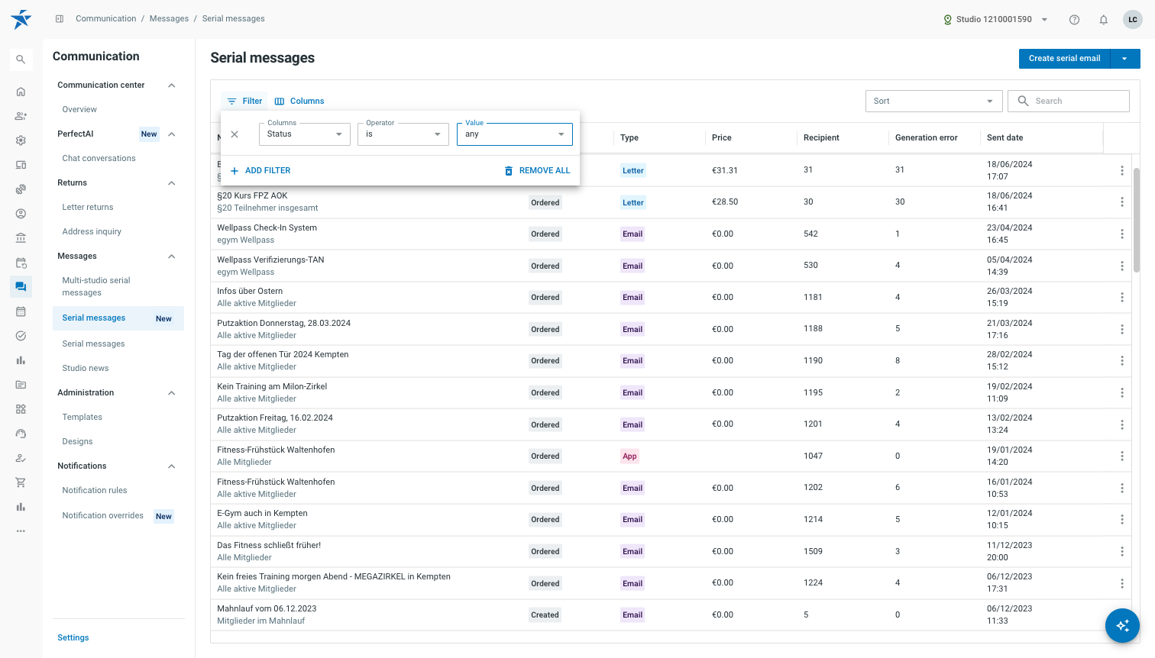Click the Create serial email button
The height and width of the screenshot is (658, 1155).
pos(1065,59)
